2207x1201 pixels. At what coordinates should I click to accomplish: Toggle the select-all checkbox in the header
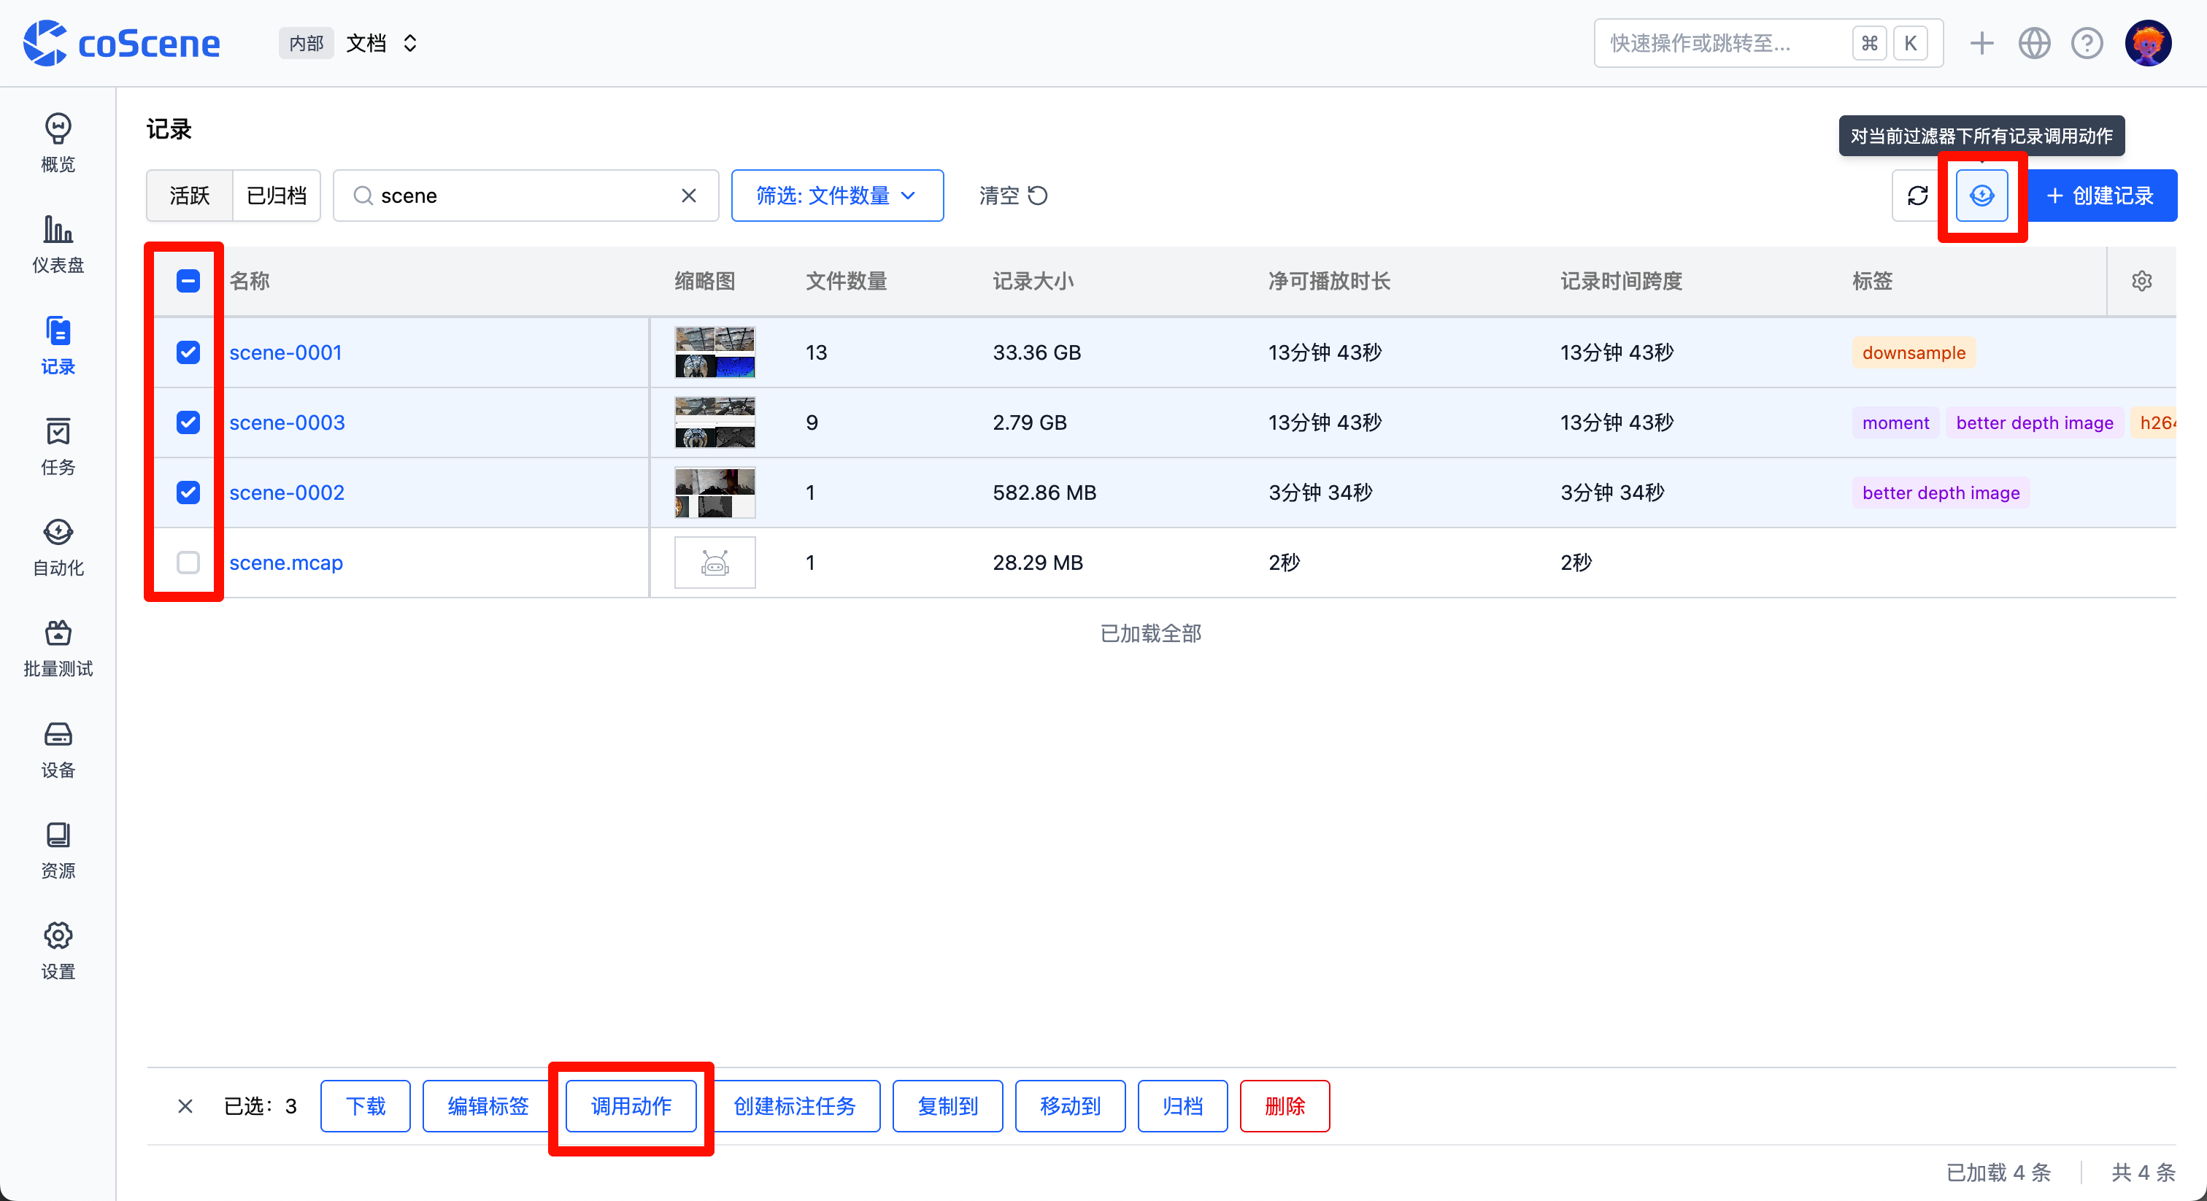click(x=188, y=280)
